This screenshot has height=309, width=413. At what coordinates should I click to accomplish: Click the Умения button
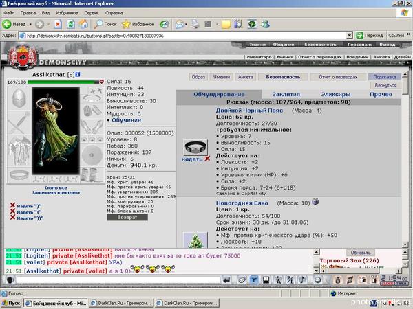[222, 77]
